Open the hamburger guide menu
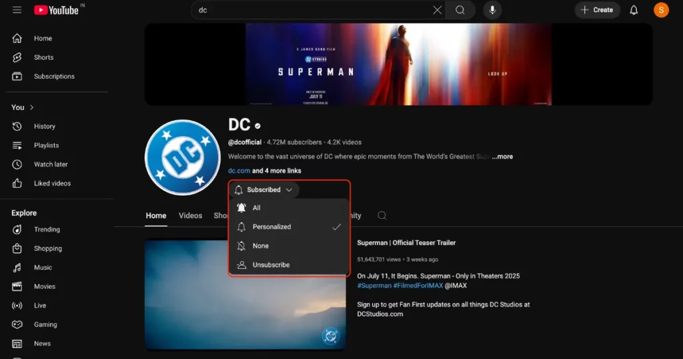This screenshot has width=683, height=359. tap(17, 9)
